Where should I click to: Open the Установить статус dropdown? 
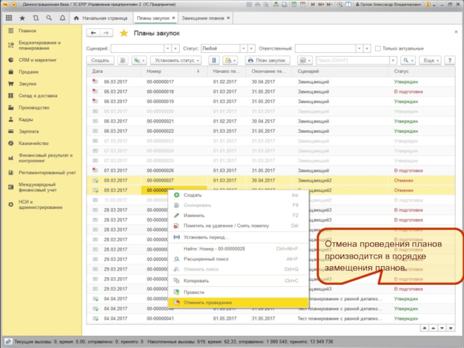[175, 60]
